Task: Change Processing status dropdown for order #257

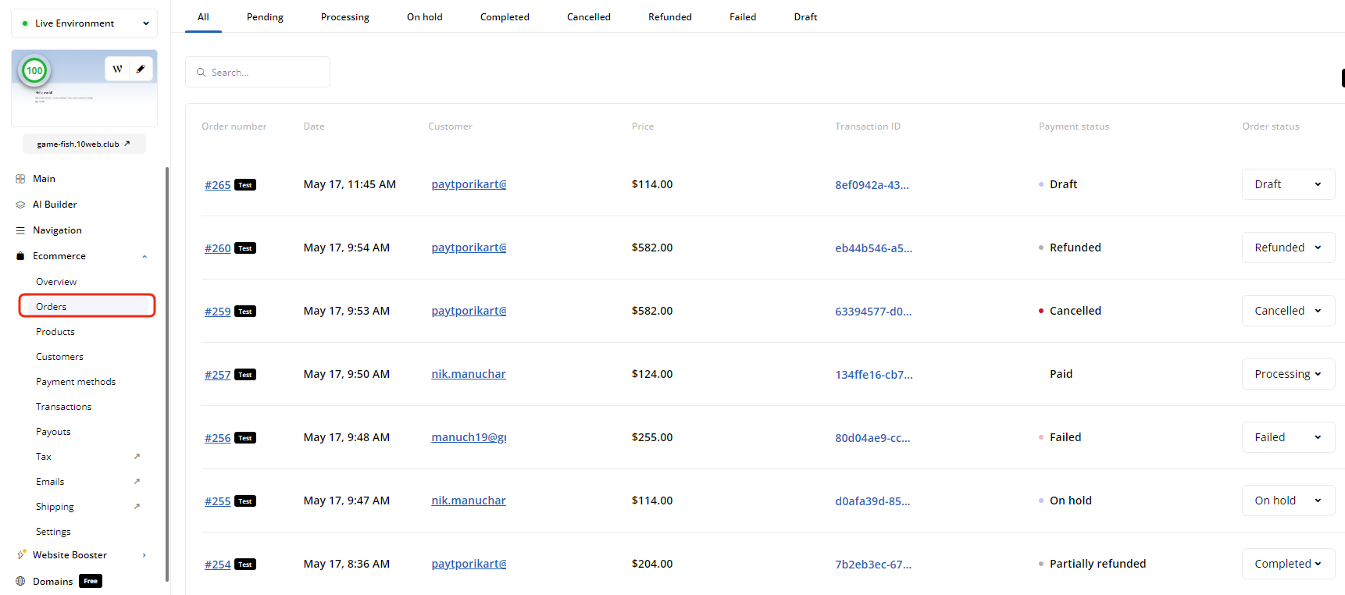Action: click(1287, 374)
